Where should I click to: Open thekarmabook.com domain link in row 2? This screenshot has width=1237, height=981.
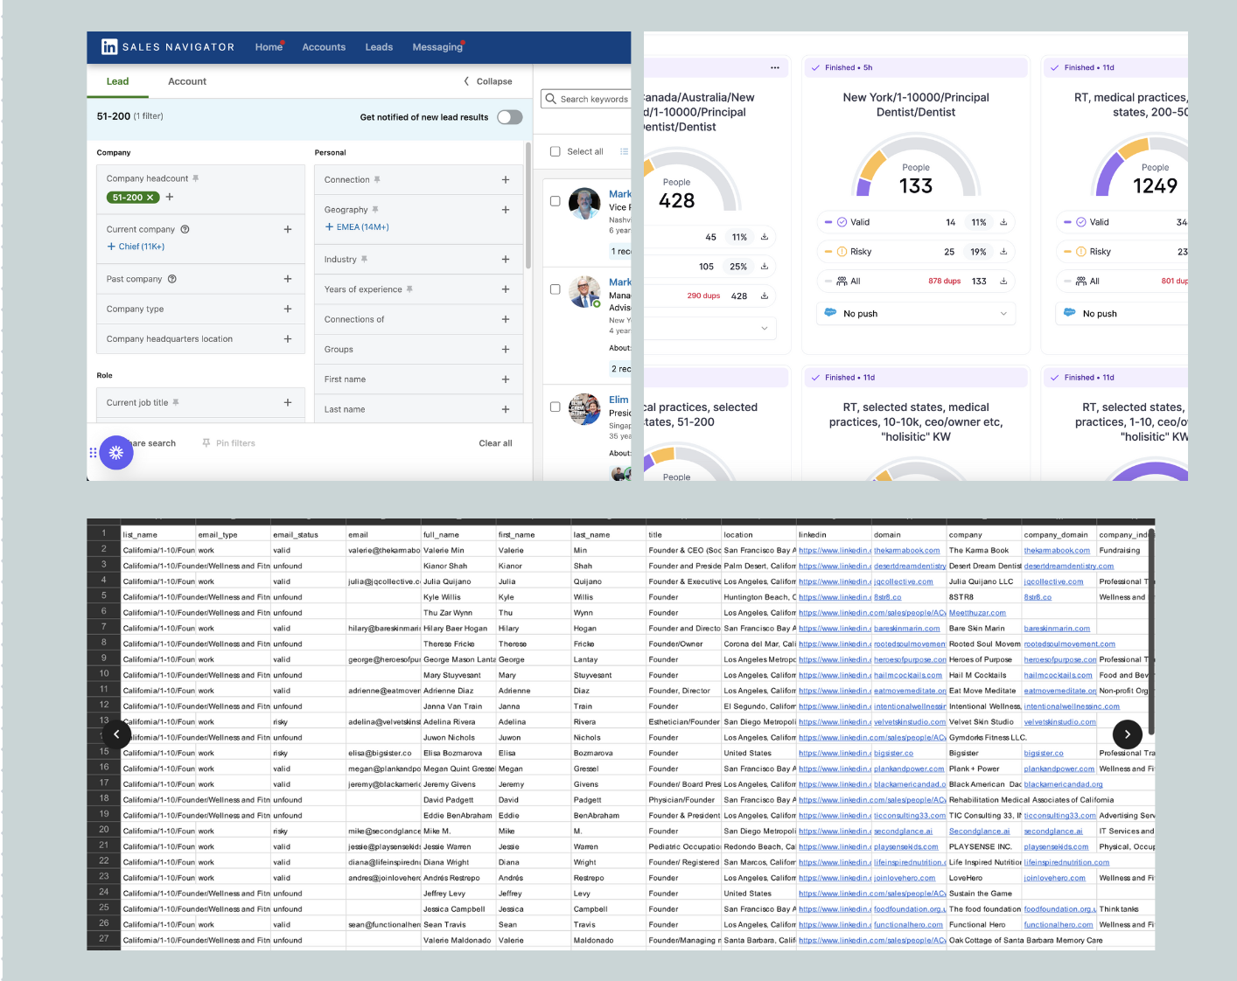tap(906, 551)
